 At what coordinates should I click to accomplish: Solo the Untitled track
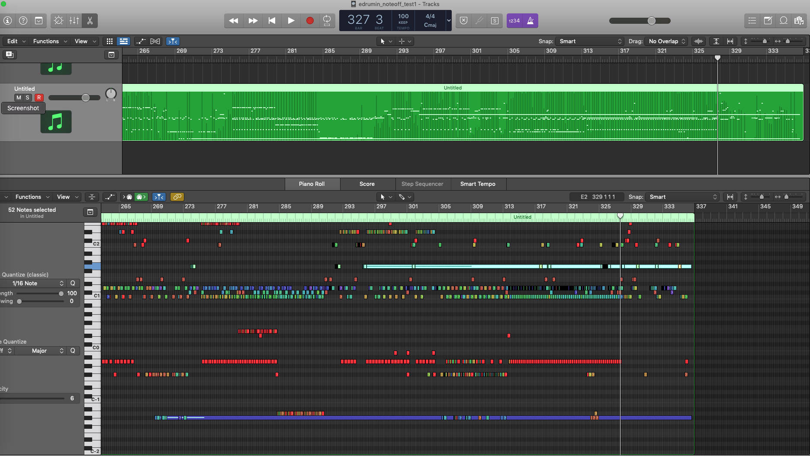27,98
